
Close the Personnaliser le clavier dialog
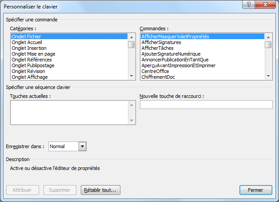(x=266, y=4)
